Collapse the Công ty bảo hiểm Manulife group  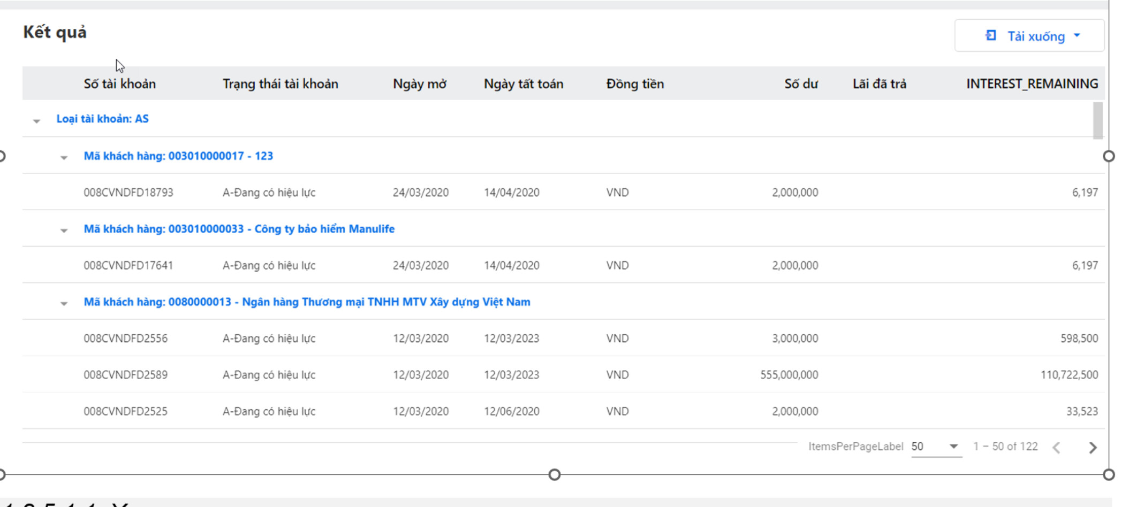[64, 231]
